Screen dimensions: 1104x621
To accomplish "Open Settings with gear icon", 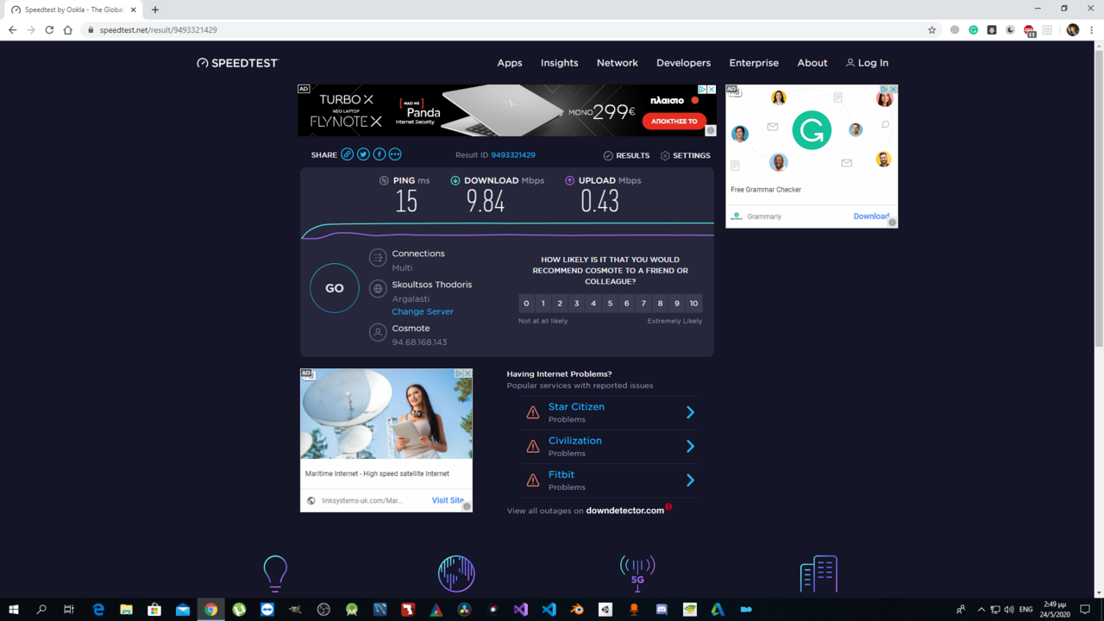I will 686,155.
